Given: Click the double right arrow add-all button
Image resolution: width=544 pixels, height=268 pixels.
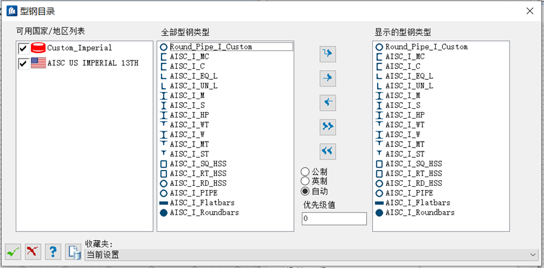Looking at the screenshot, I should click(327, 126).
